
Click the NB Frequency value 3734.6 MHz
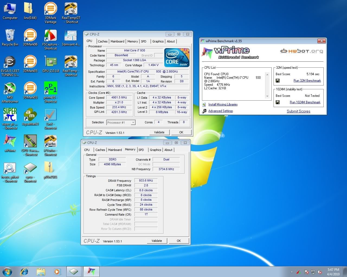[166, 169]
